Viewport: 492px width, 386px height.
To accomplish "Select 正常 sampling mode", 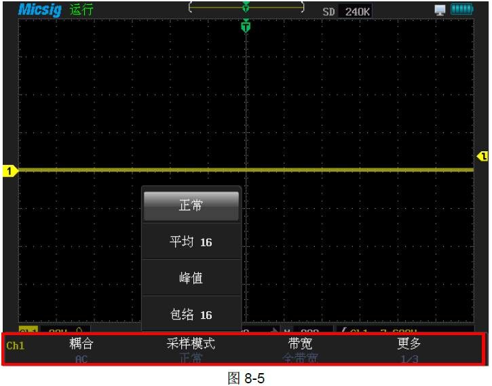I will point(191,206).
